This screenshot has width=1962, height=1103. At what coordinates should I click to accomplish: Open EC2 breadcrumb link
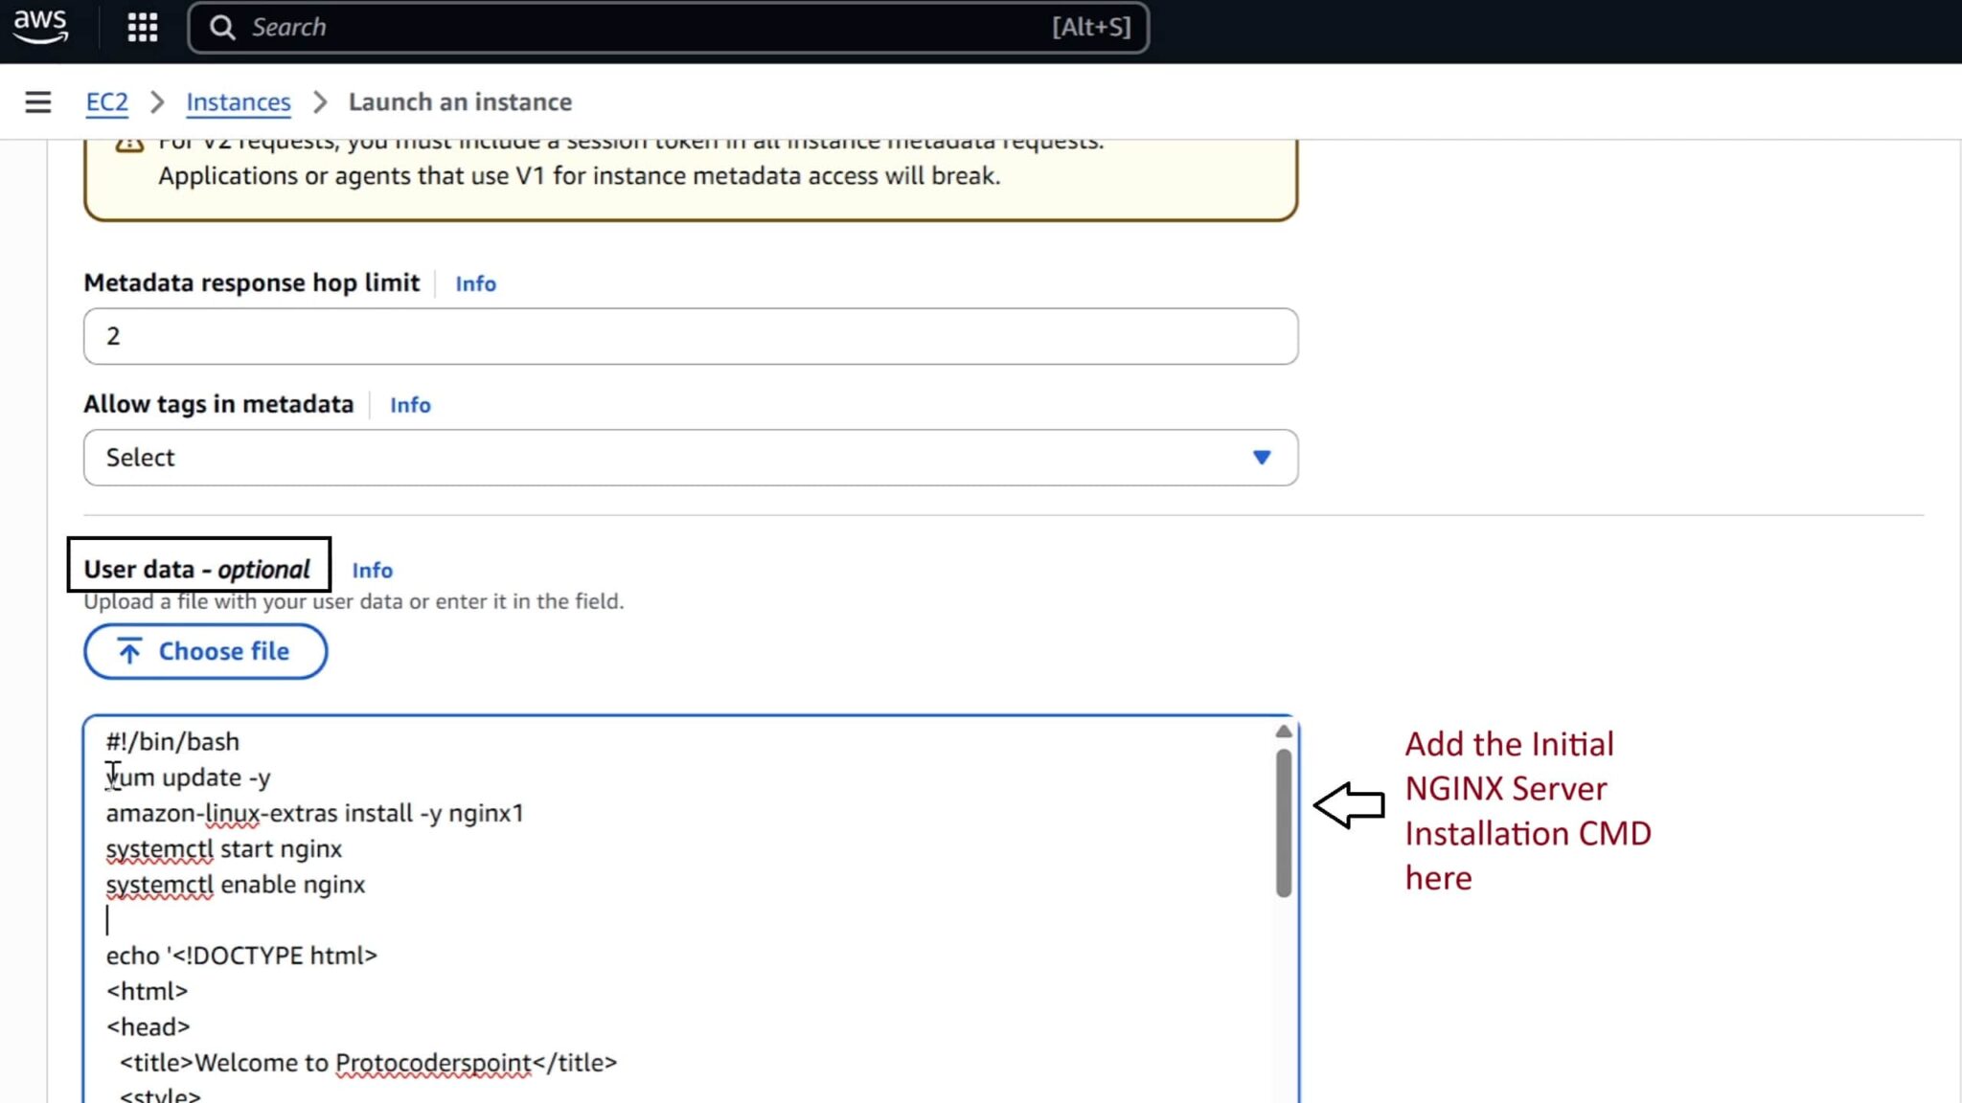click(106, 101)
